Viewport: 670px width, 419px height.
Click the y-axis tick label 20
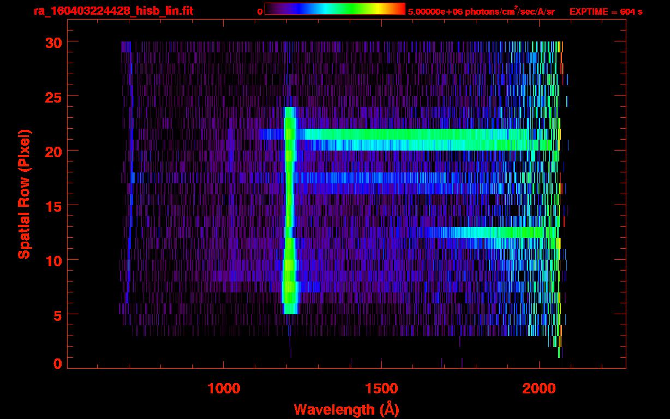53,151
